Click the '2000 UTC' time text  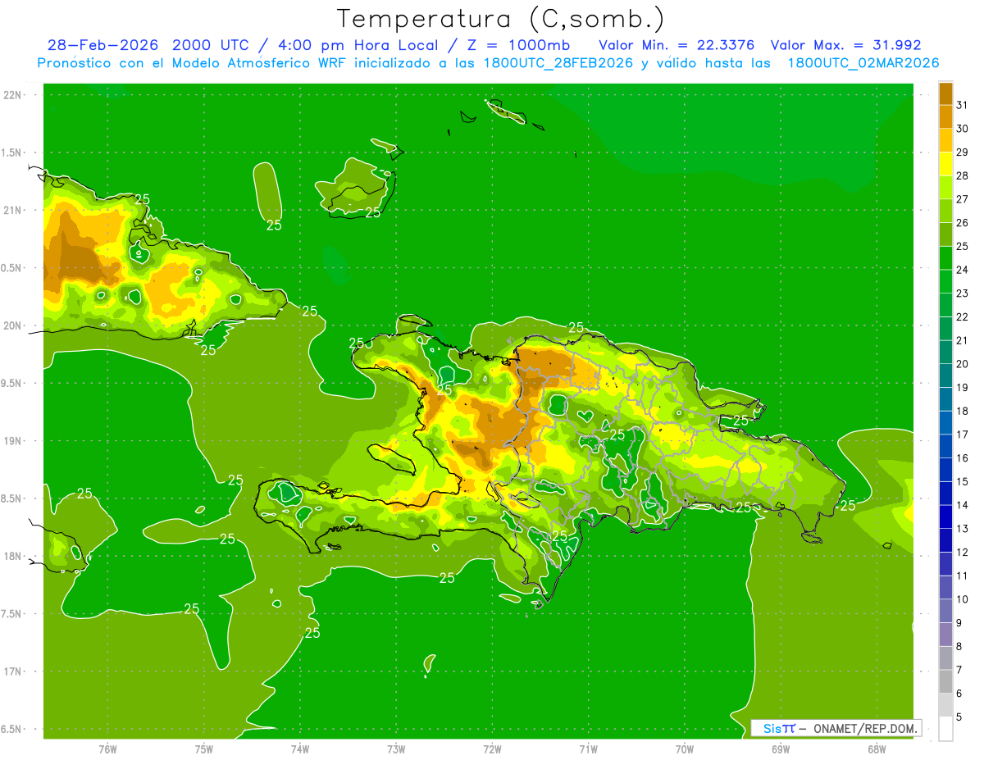(x=210, y=45)
